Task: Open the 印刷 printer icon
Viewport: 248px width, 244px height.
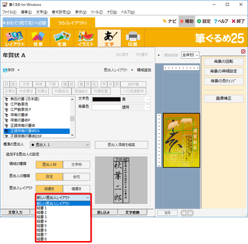Action: (132, 36)
